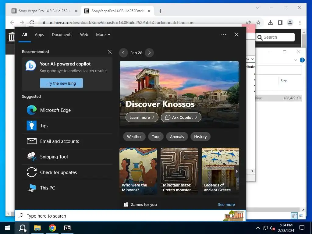Select the Documents search filter tab
The height and width of the screenshot is (234, 312).
click(x=62, y=34)
